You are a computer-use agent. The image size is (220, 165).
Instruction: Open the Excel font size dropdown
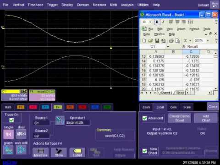pos(150,22)
